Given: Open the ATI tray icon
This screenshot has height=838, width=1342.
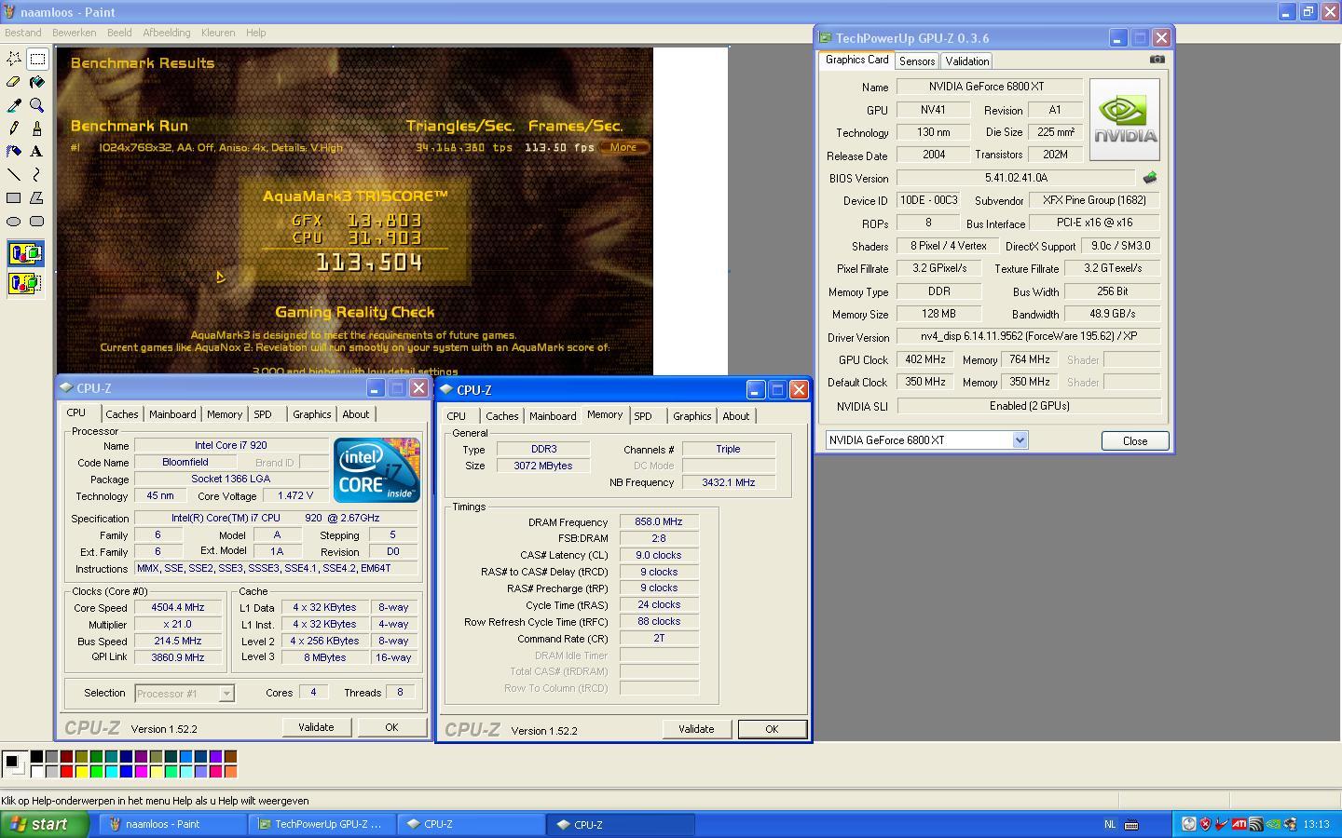Looking at the screenshot, I should 1239,824.
